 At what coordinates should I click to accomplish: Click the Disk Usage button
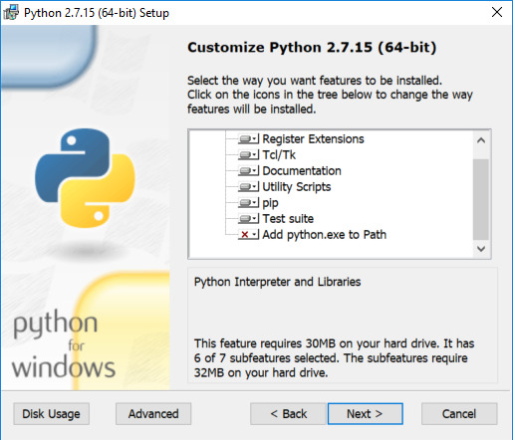click(52, 414)
